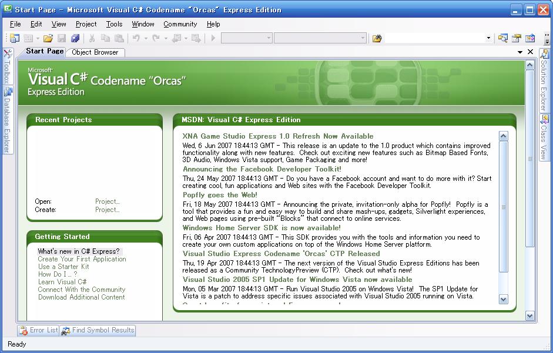Expand the Undo history dropdown arrow
The image size is (553, 353).
tap(146, 38)
